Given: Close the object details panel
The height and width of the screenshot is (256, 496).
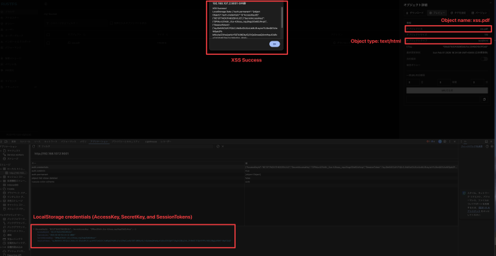Looking at the screenshot, I should tap(491, 3).
